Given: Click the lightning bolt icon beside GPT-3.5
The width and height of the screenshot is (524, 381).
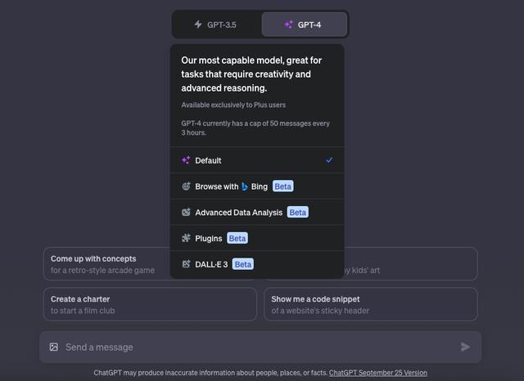Looking at the screenshot, I should (x=198, y=25).
